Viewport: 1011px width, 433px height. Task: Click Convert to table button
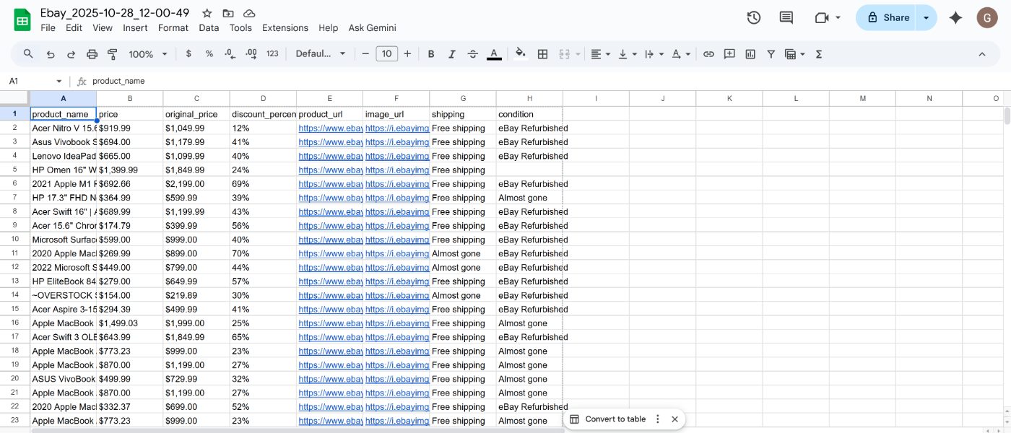pos(607,419)
